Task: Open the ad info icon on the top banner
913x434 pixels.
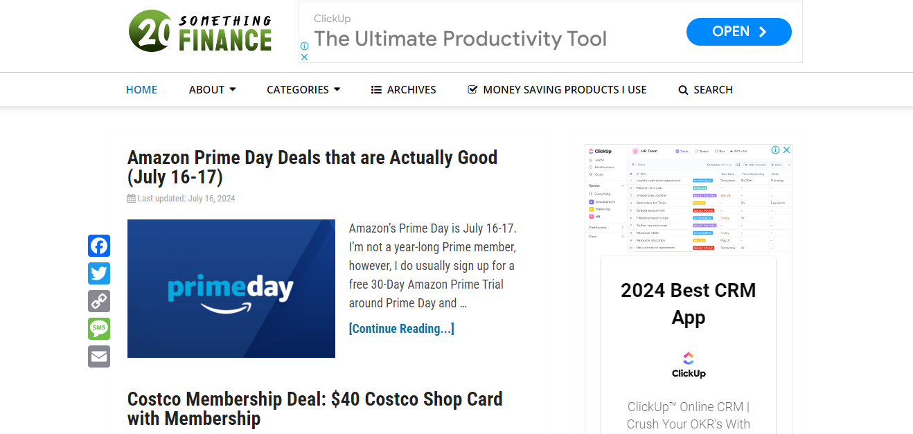Action: click(304, 46)
